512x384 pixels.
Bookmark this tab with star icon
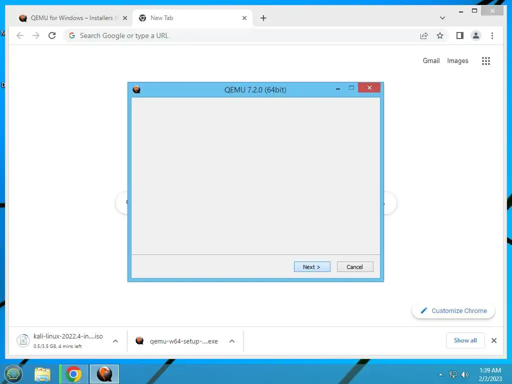[x=440, y=35]
